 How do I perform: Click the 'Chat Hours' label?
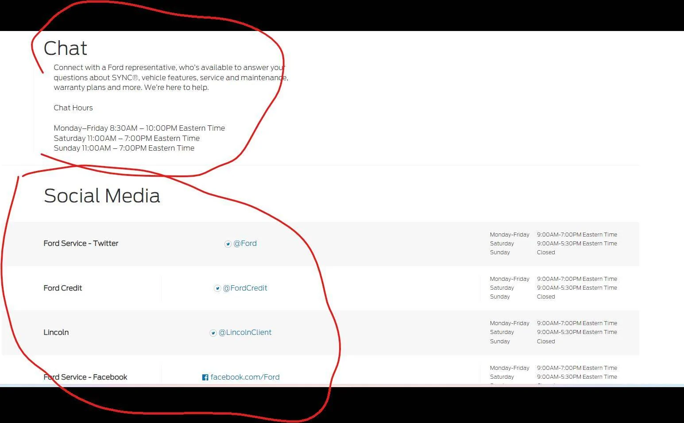[73, 108]
